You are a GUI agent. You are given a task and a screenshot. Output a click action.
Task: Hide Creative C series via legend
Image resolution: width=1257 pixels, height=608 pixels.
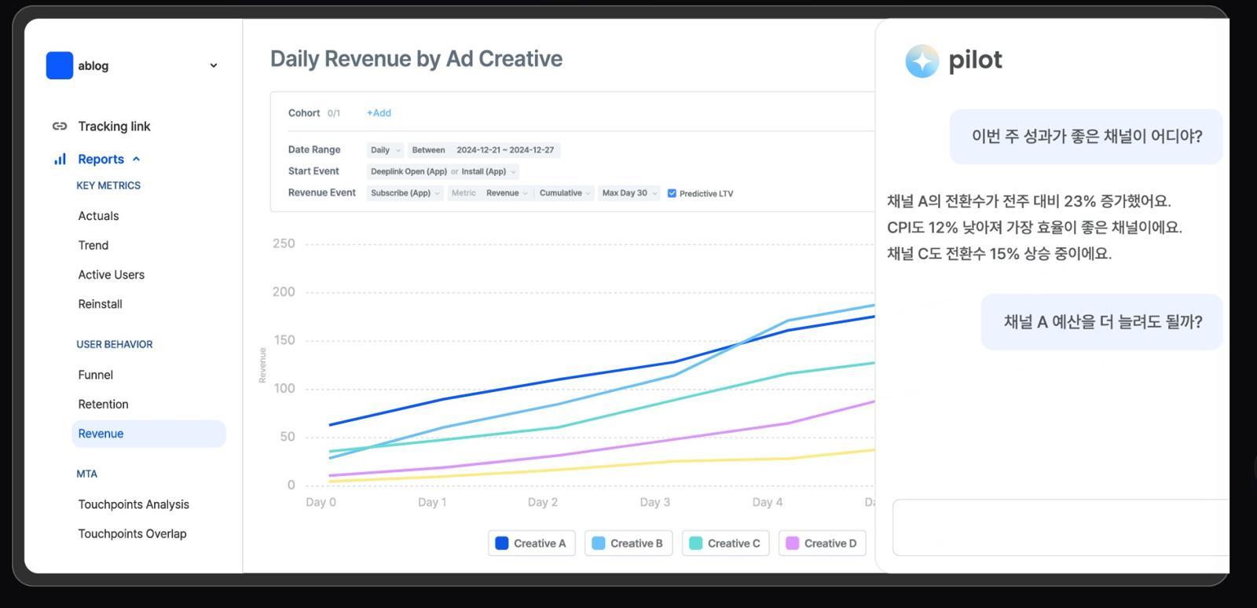coord(725,544)
